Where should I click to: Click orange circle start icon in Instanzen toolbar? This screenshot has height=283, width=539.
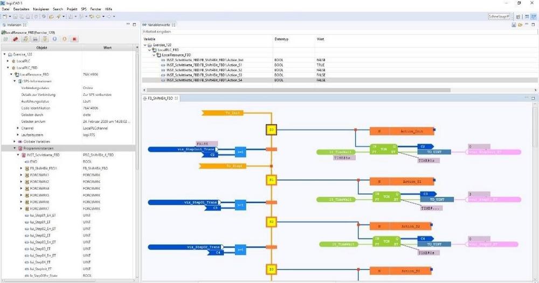[x=64, y=39]
